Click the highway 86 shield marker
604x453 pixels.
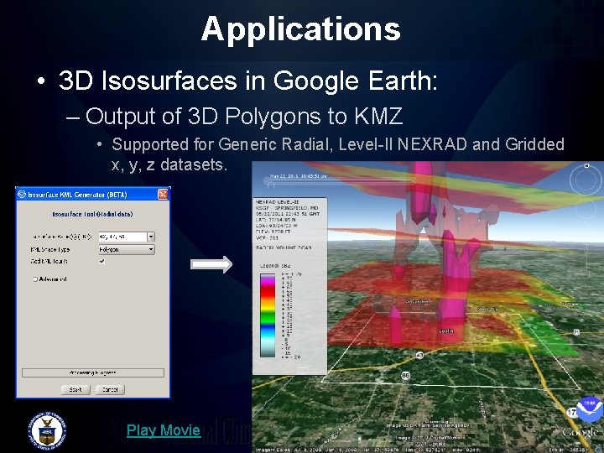(405, 376)
